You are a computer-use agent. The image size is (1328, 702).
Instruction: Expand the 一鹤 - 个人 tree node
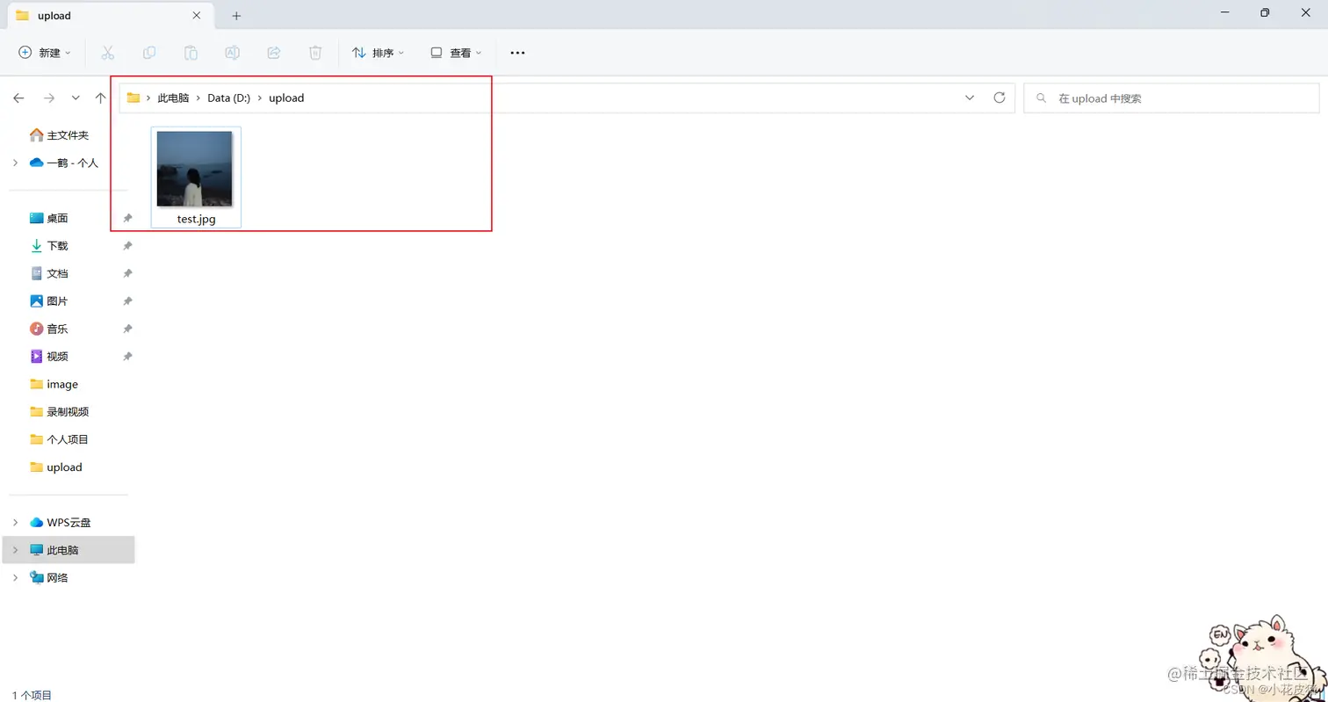coord(15,163)
